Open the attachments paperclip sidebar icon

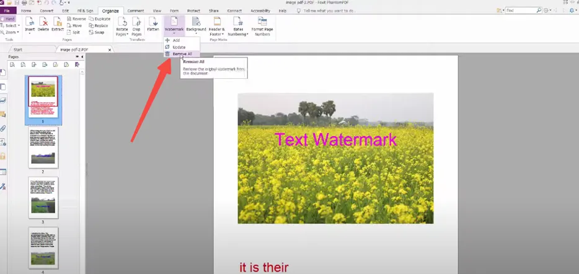(x=3, y=128)
